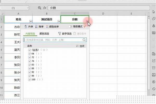Open the picture icon in right sidebar
The image size is (156, 104).
[154, 75]
